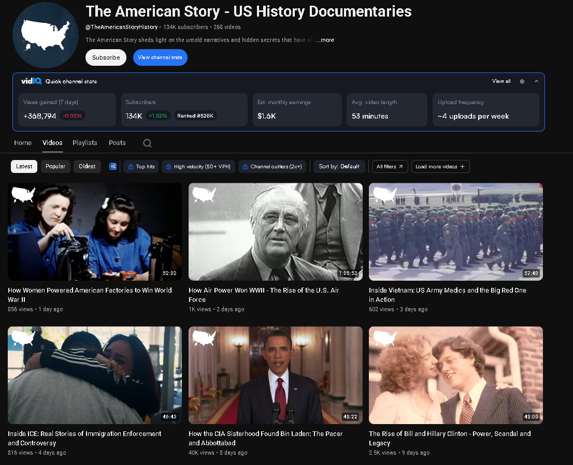Switch to the Posts tab
This screenshot has width=573, height=465.
(x=117, y=143)
